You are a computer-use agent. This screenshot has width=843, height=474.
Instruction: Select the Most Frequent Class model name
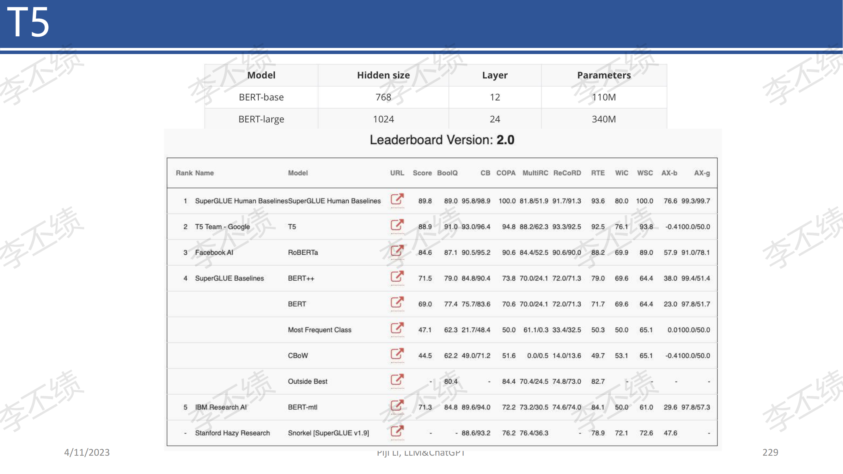click(x=320, y=330)
